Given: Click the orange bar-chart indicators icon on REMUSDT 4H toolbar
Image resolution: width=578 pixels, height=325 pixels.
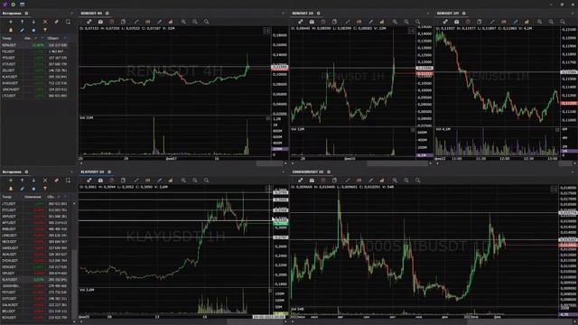Looking at the screenshot, I should pos(171,22).
